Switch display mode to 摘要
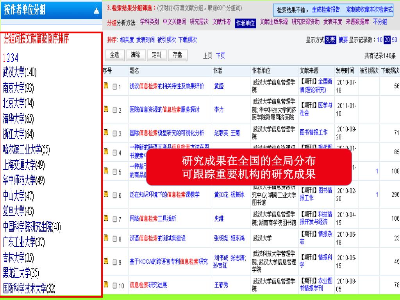The width and height of the screenshot is (400, 300). point(343,40)
